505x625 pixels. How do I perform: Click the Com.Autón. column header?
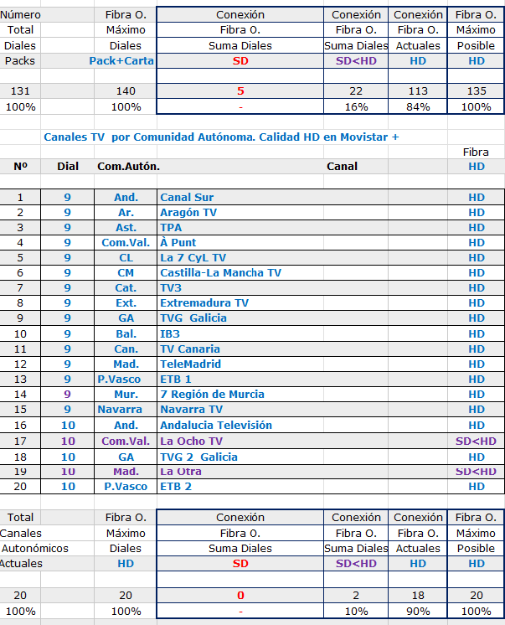click(126, 167)
